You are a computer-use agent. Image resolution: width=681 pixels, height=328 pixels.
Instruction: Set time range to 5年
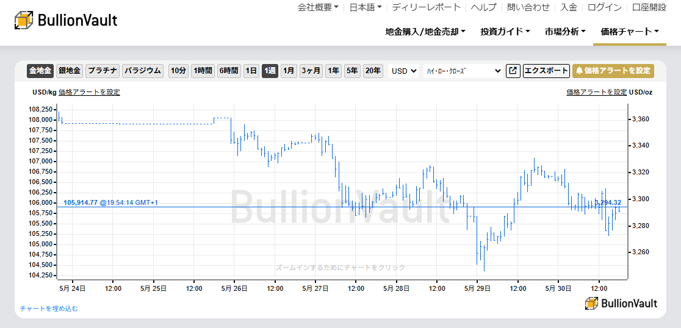tap(352, 71)
